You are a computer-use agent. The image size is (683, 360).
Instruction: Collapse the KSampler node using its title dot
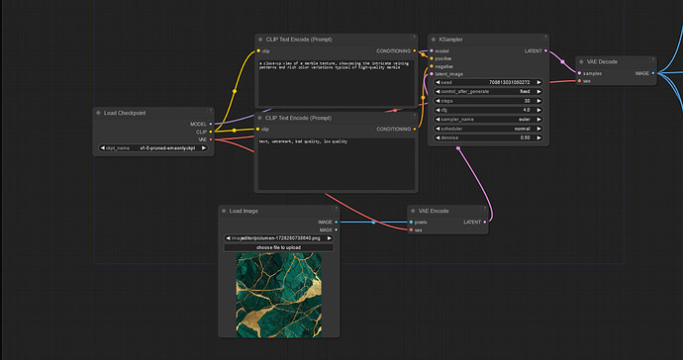pyautogui.click(x=434, y=40)
